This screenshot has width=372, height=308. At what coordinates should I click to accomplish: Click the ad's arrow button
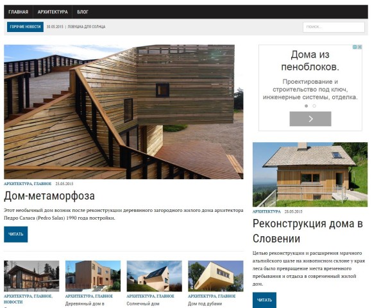pos(310,118)
